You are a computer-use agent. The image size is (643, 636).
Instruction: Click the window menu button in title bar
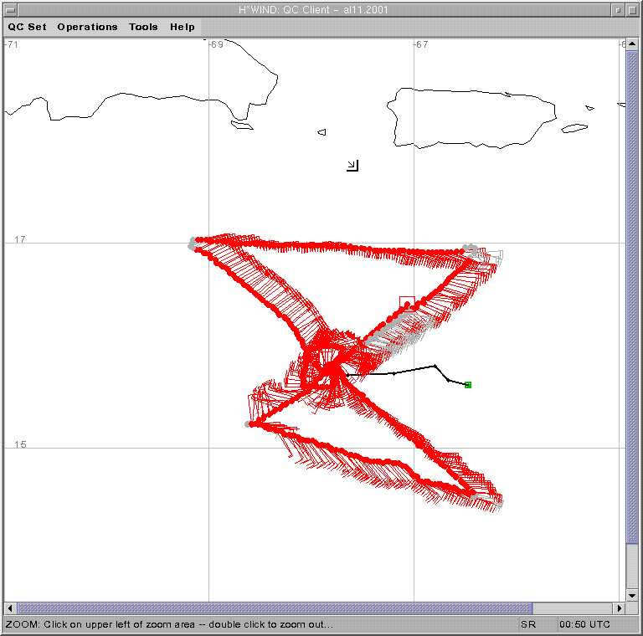10,9
